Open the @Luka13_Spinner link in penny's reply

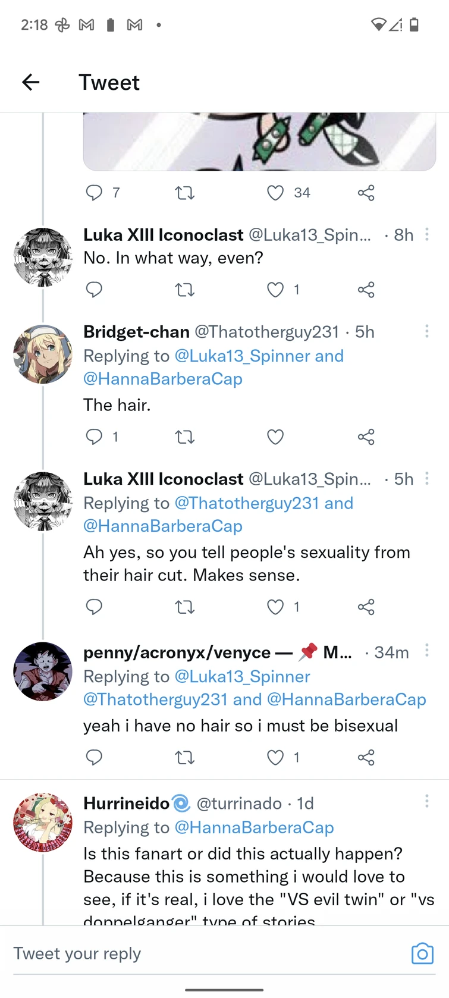pyautogui.click(x=242, y=676)
